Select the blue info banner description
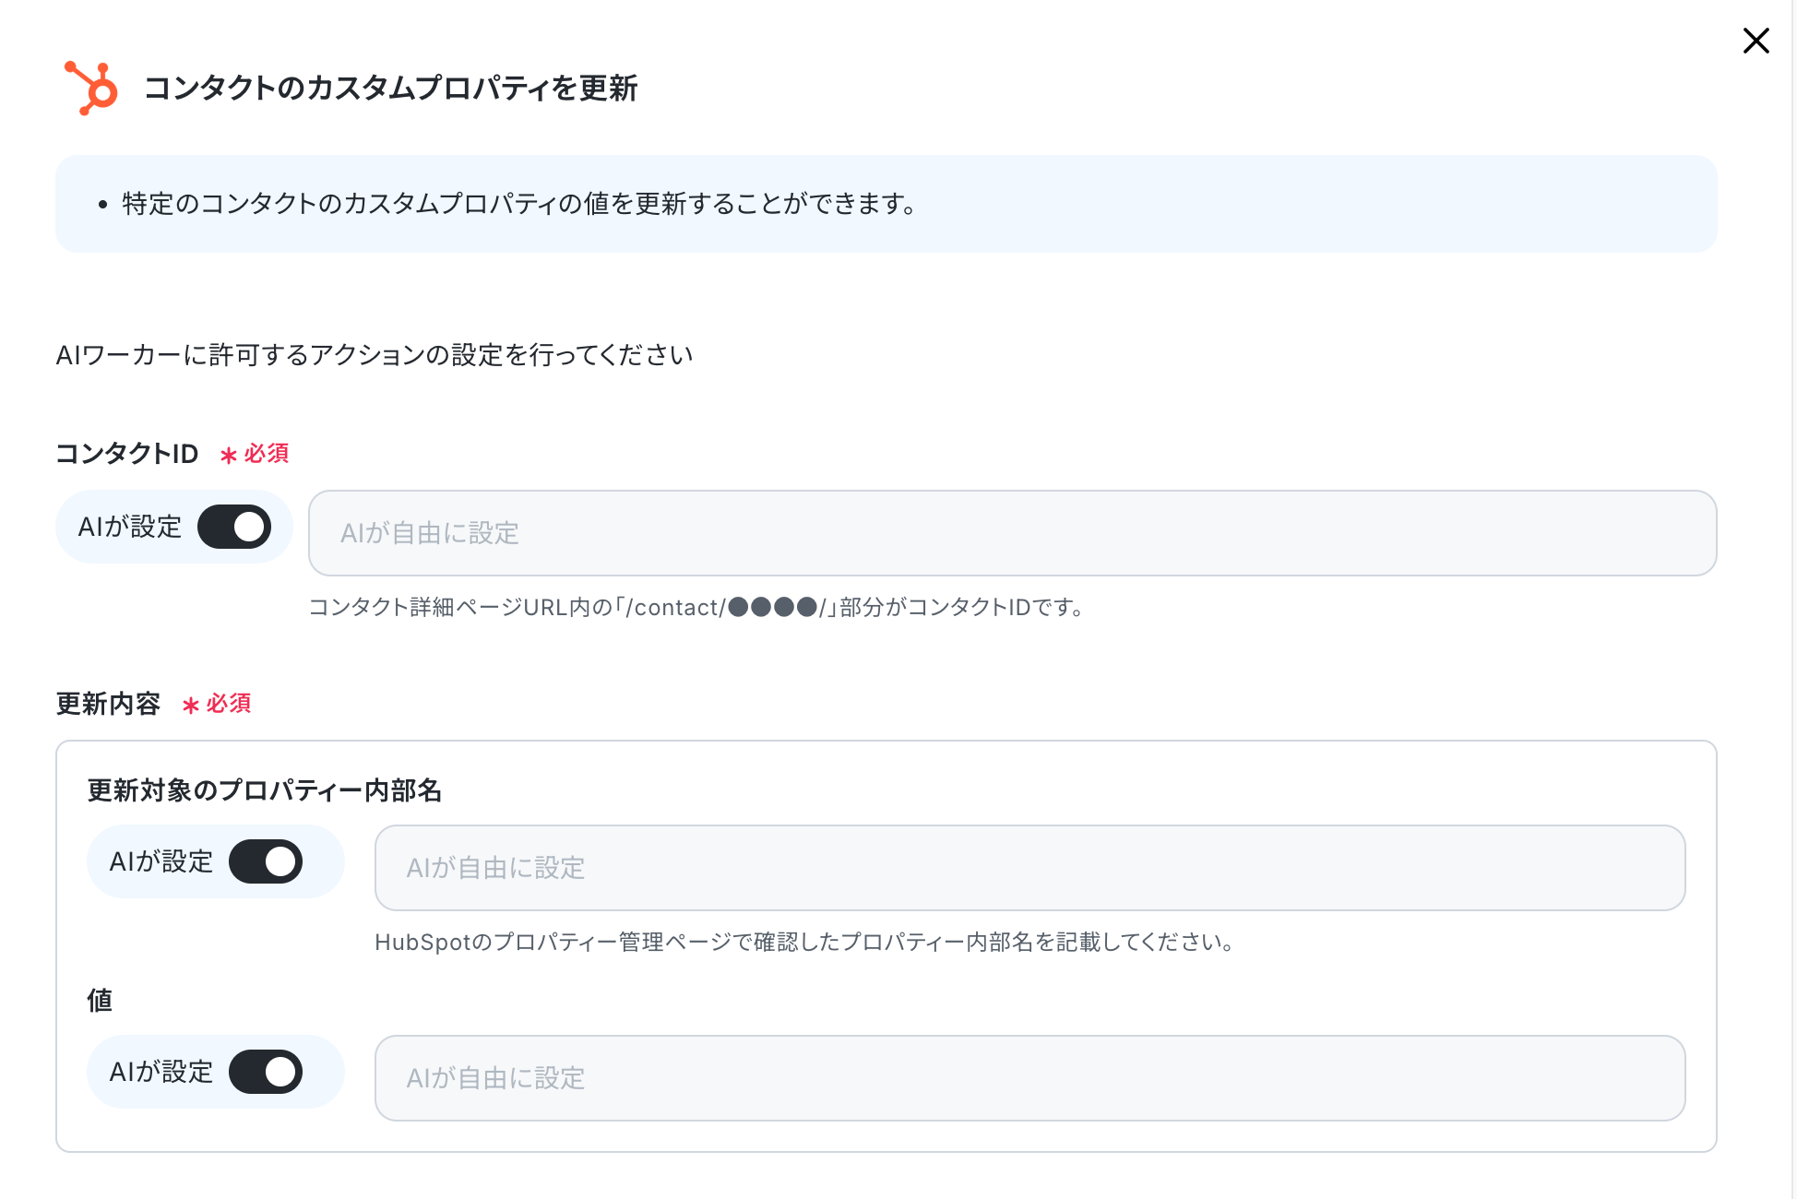The width and height of the screenshot is (1797, 1199). point(519,204)
